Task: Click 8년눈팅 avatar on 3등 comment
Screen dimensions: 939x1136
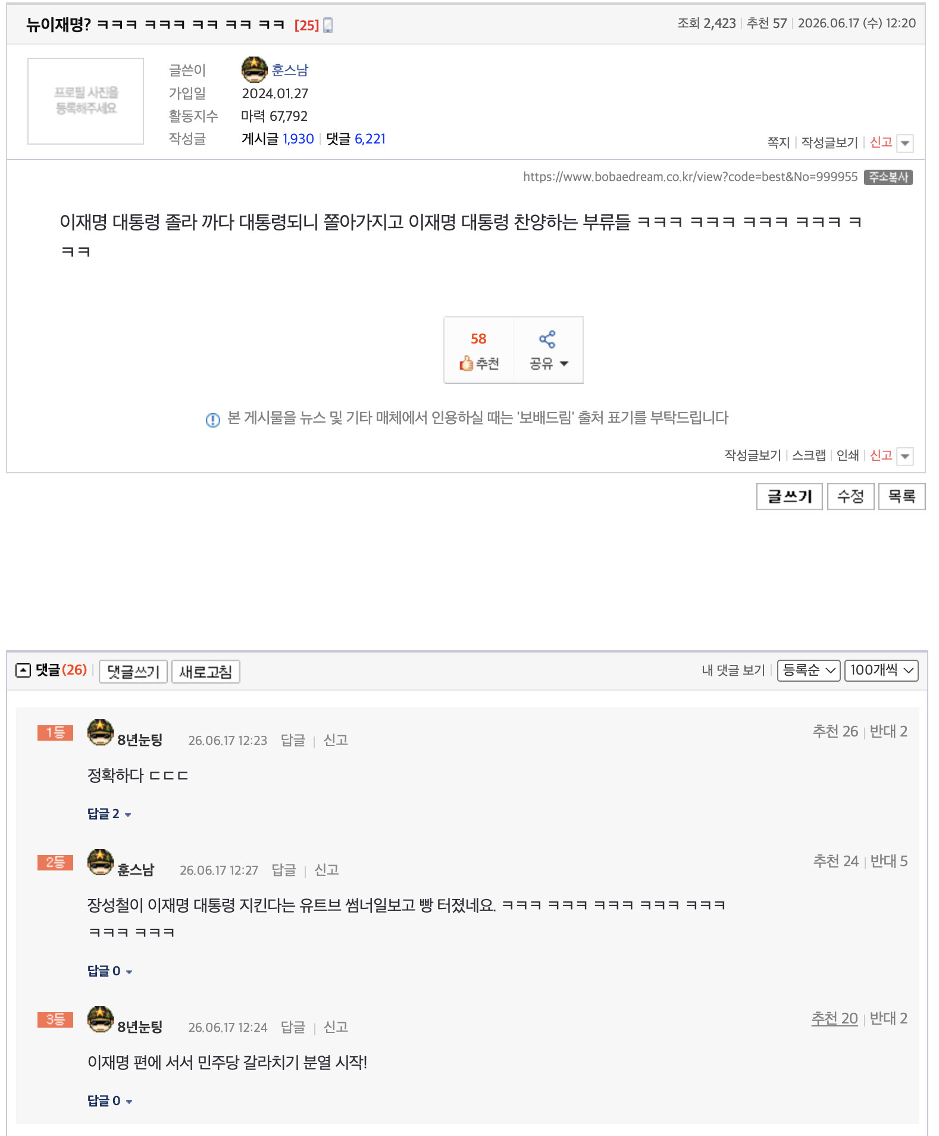Action: tap(100, 1019)
